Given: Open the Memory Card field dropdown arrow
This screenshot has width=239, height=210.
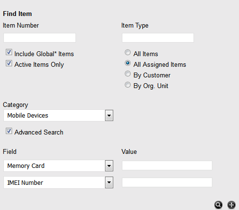Looking at the screenshot, I should pos(109,165).
